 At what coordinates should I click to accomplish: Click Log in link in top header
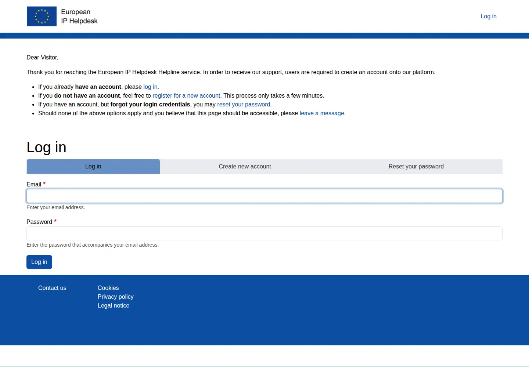pos(489,16)
